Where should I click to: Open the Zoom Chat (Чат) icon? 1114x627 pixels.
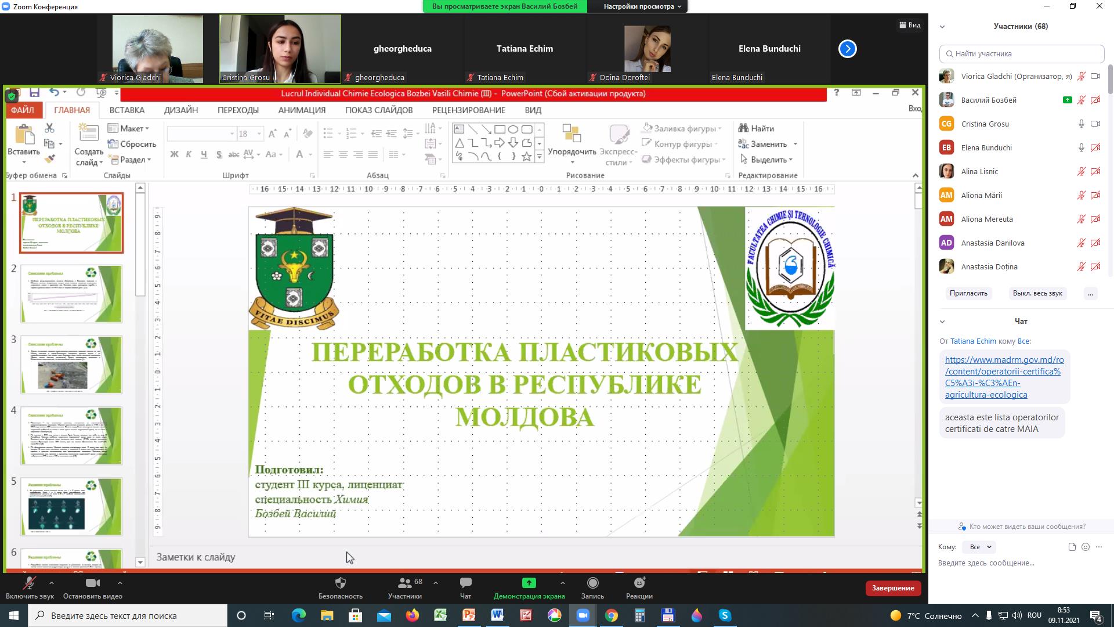465,583
